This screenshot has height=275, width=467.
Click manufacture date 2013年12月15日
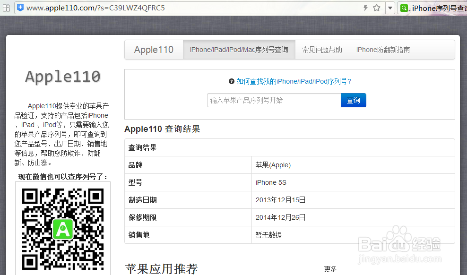[x=281, y=200]
